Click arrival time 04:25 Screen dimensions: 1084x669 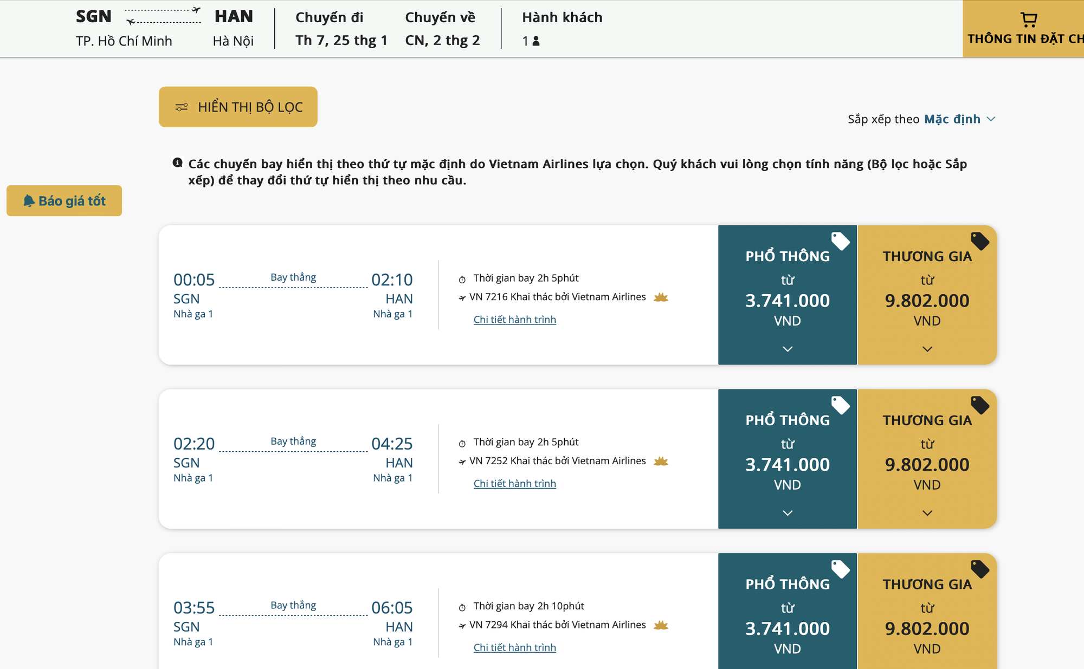pyautogui.click(x=392, y=444)
